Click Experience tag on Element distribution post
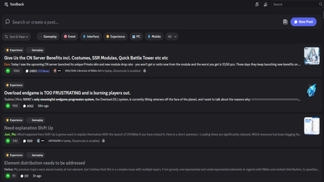This screenshot has height=182, width=324. (14, 155)
